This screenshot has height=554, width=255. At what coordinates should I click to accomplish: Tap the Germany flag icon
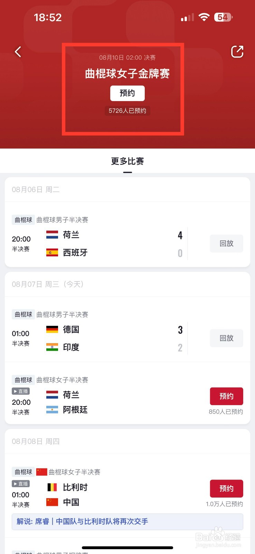tap(52, 329)
